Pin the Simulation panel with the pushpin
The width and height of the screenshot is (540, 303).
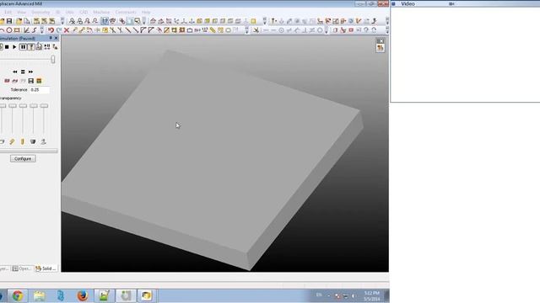click(51, 38)
